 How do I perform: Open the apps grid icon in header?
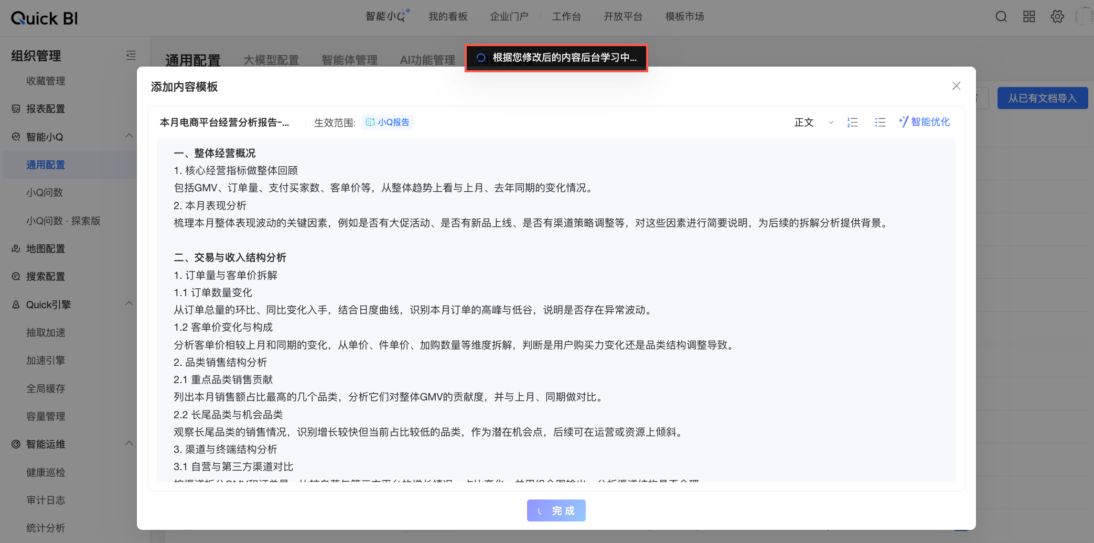tap(1029, 17)
